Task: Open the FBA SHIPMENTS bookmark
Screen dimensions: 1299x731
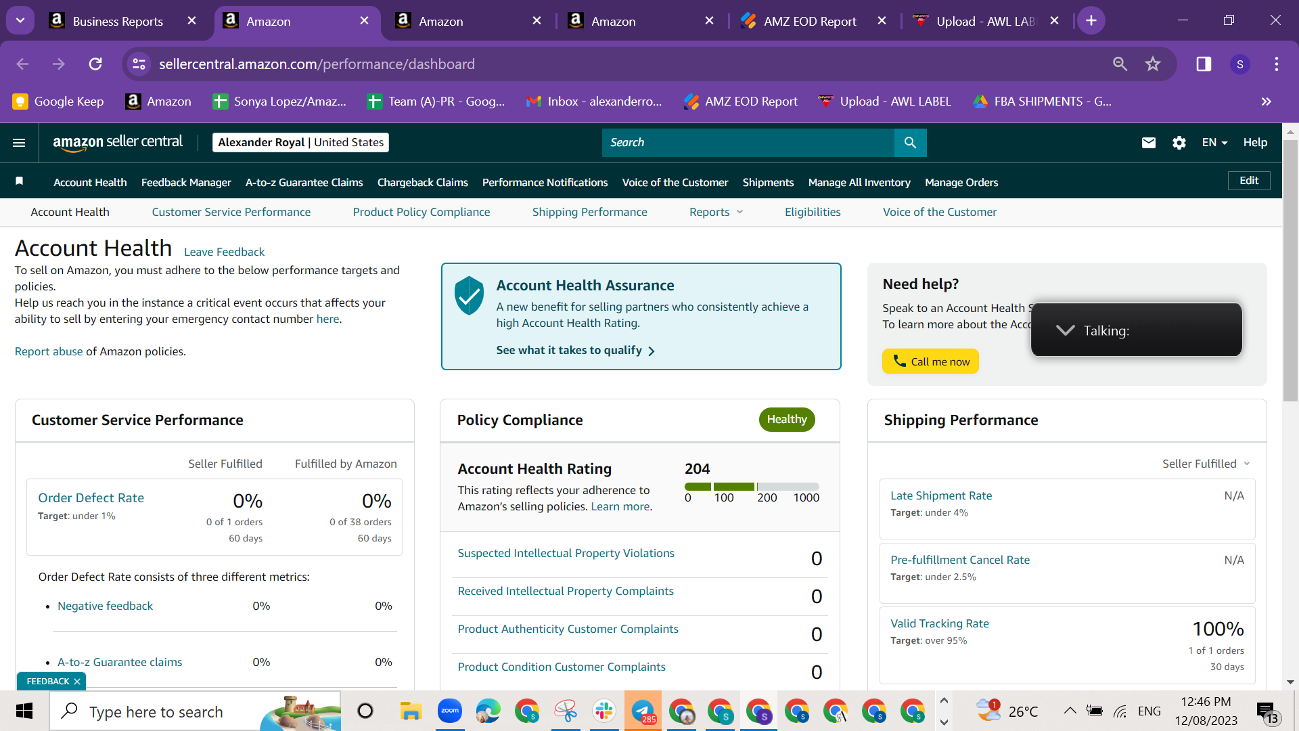Action: click(x=1043, y=102)
